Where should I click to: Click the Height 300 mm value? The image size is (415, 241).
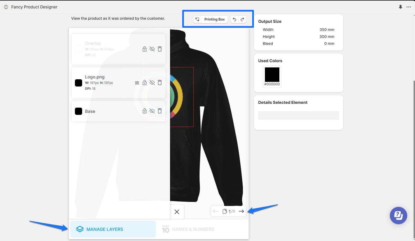(327, 36)
